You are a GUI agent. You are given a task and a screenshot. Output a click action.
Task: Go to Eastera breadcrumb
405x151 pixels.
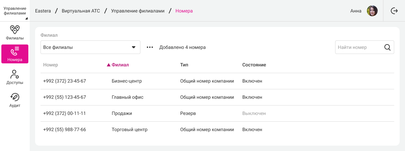coord(43,11)
